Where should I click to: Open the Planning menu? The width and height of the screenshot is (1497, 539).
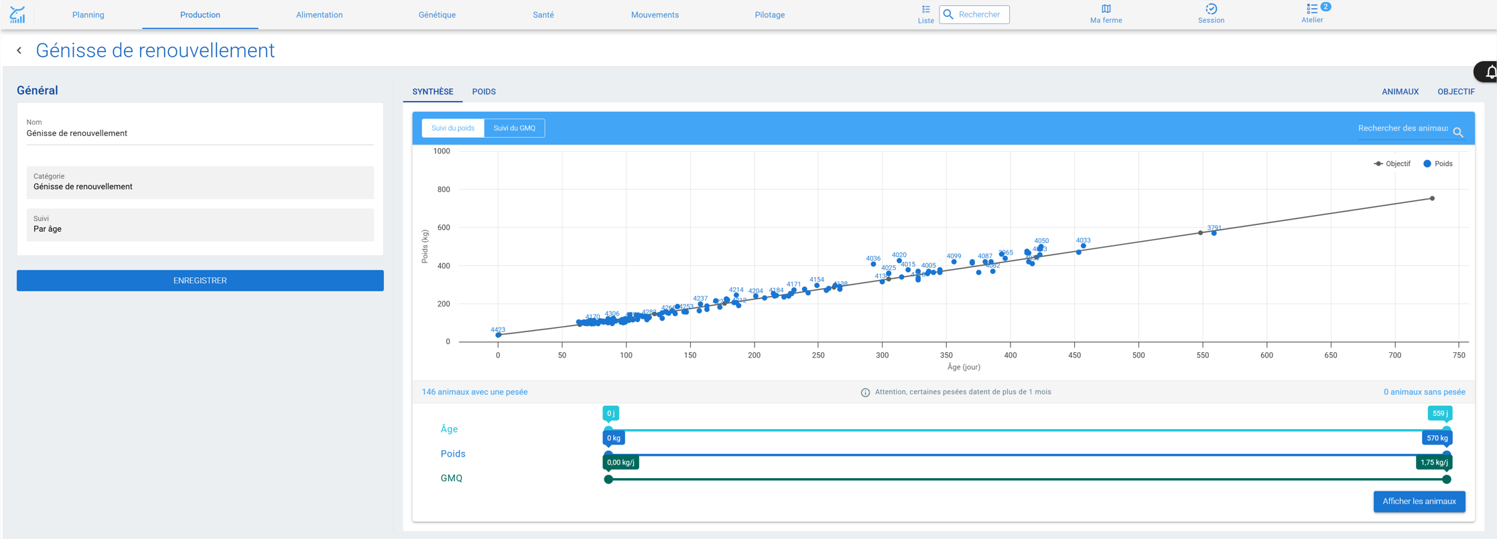tap(88, 15)
